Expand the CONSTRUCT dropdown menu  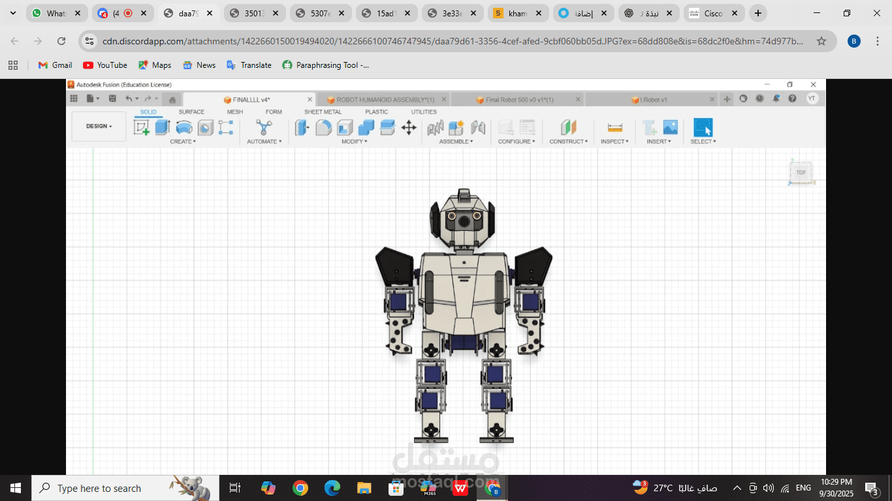(568, 142)
